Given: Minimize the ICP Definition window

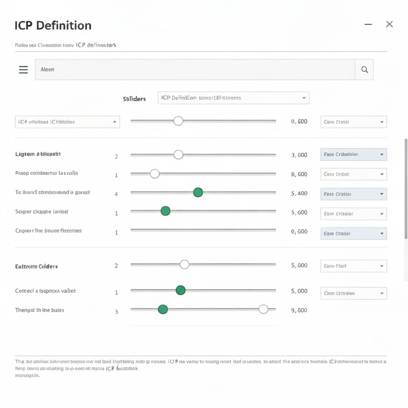Looking at the screenshot, I should pos(368,24).
